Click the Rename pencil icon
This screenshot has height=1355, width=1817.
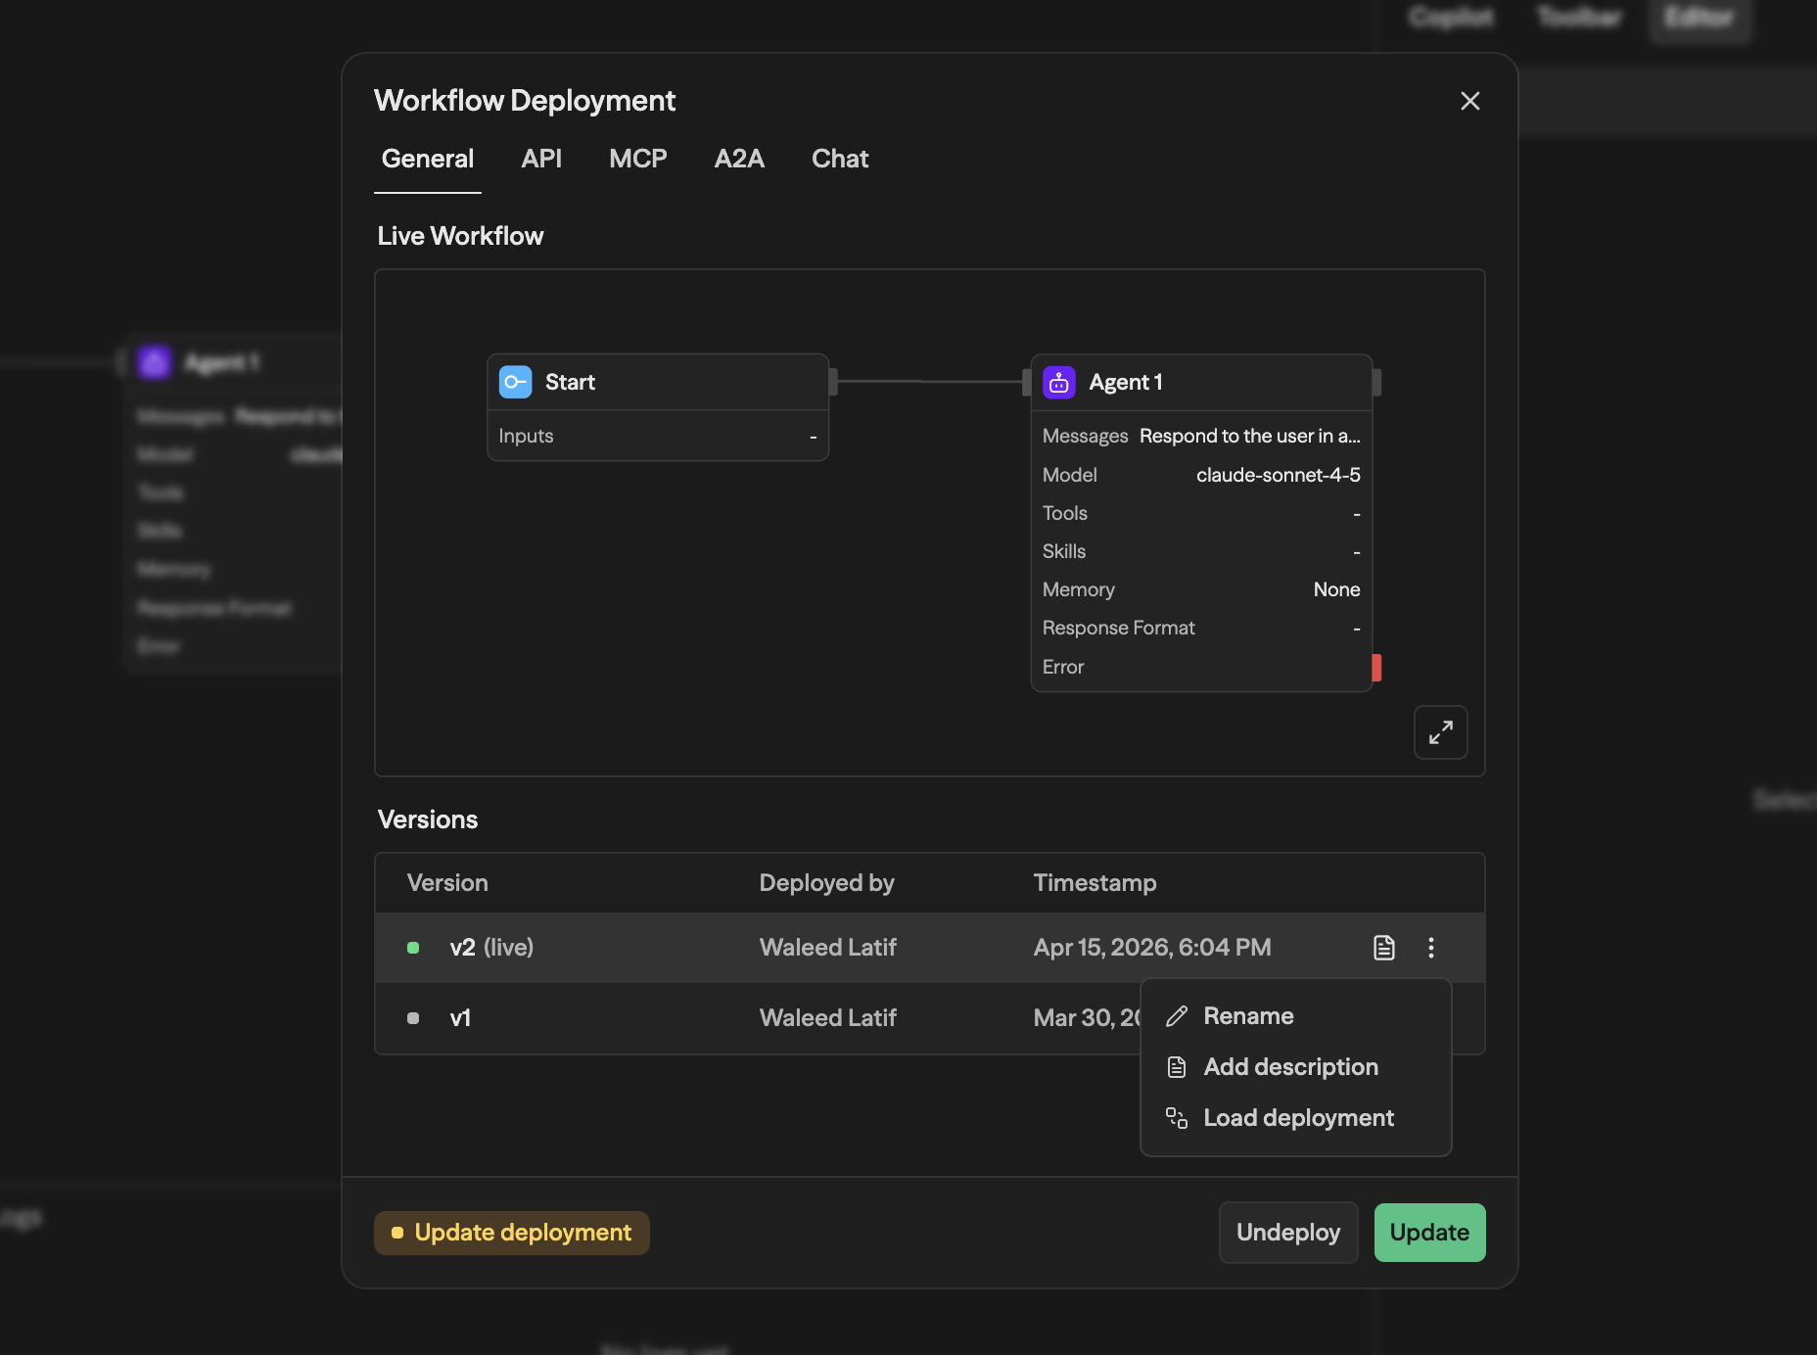(1176, 1016)
